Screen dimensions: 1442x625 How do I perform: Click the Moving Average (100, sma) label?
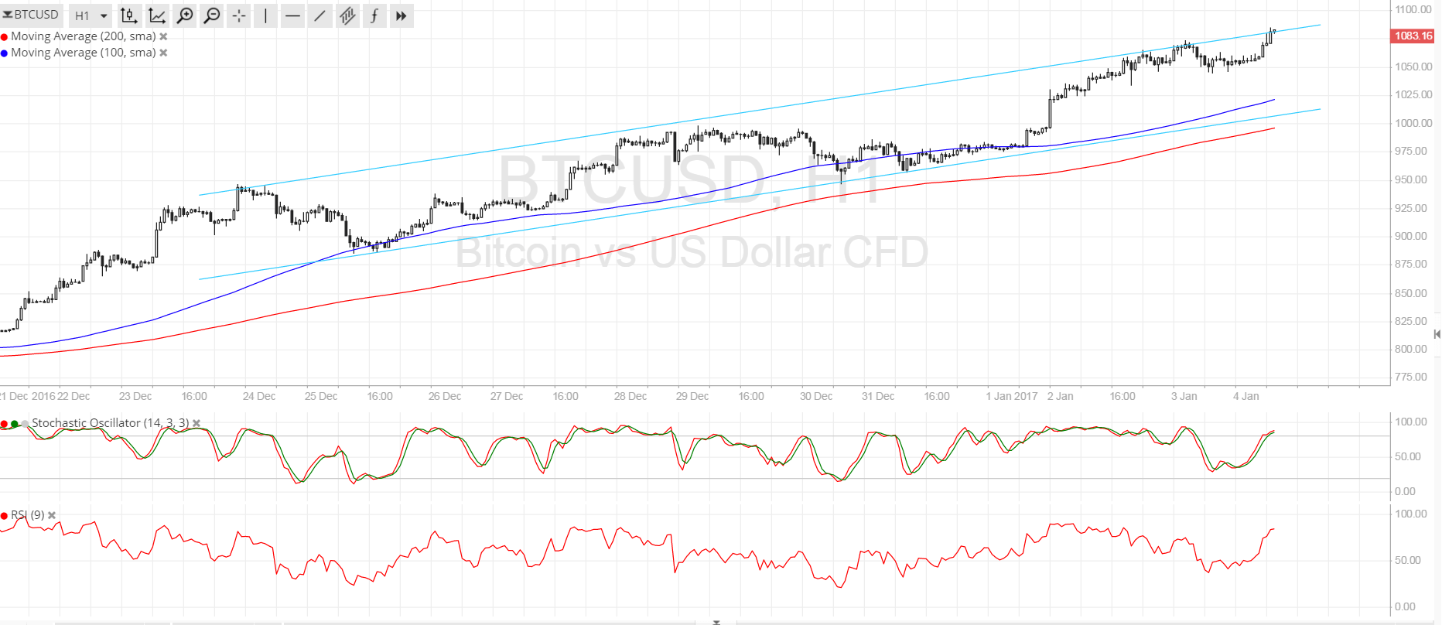(84, 53)
